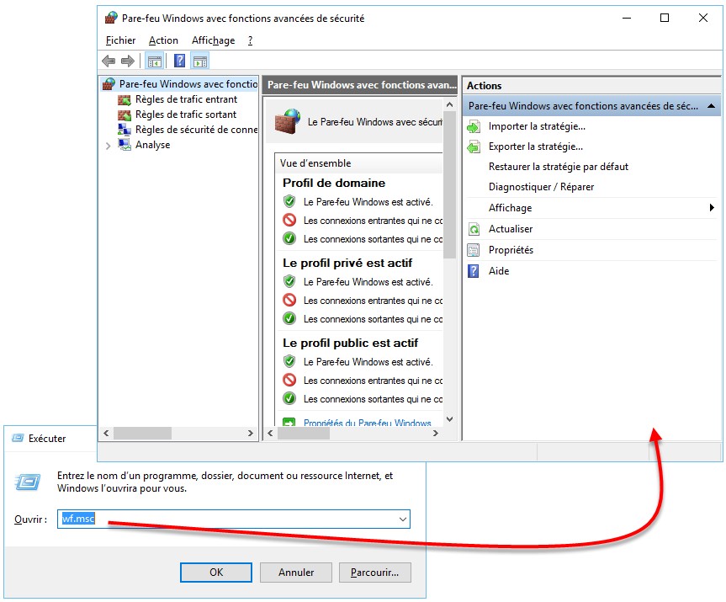The image size is (726, 602).
Task: Click the wf.msc text input field
Action: click(x=227, y=519)
